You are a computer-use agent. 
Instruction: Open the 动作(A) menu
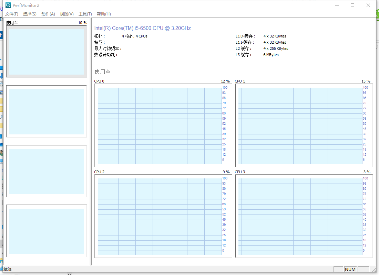click(48, 14)
